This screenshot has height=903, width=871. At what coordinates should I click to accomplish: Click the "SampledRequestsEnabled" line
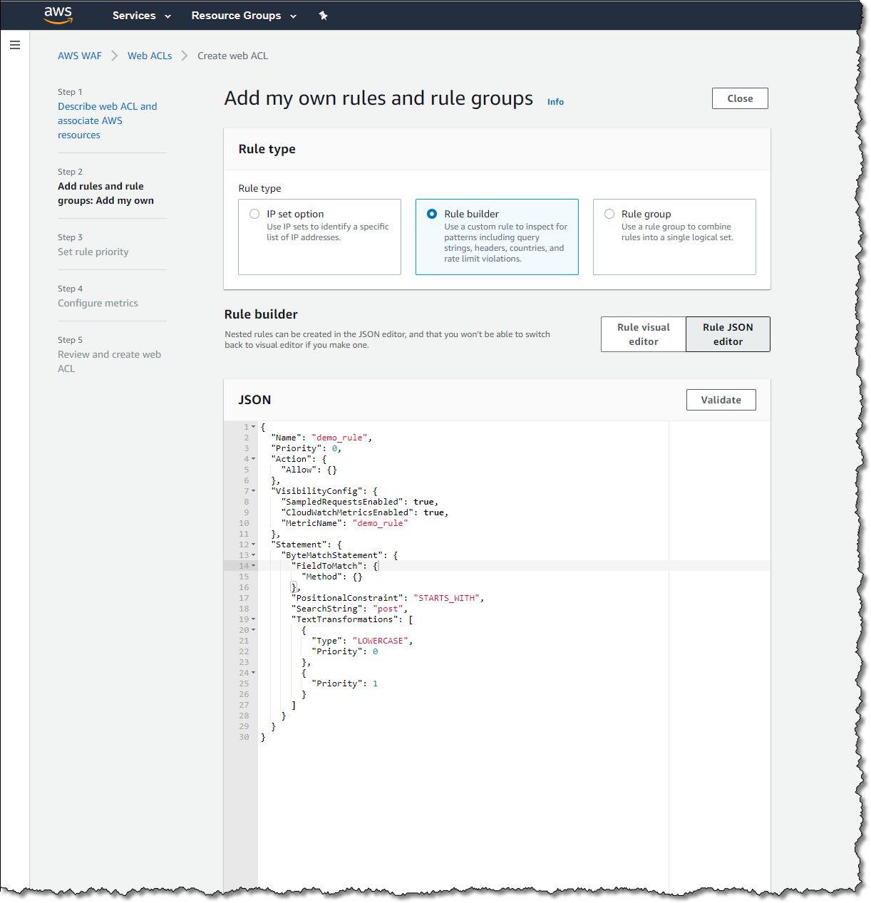pyautogui.click(x=360, y=502)
